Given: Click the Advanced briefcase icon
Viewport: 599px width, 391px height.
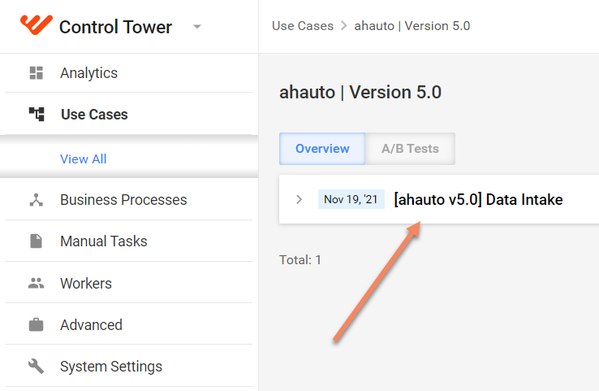Looking at the screenshot, I should coord(37,324).
